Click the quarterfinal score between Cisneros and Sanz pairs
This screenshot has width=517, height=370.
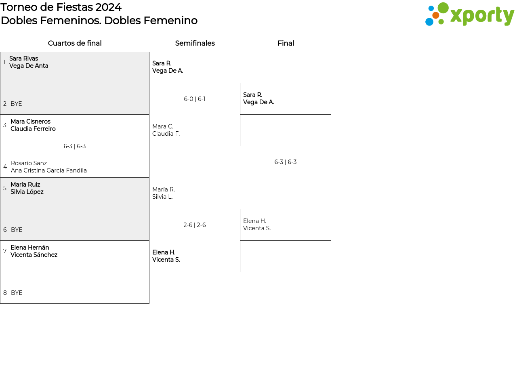click(75, 146)
